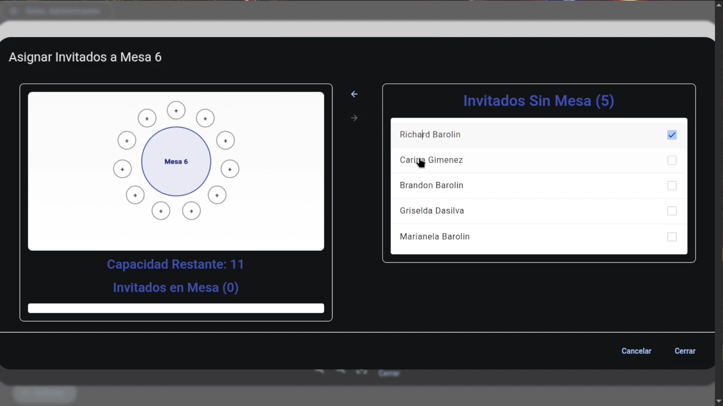Check the Brandon Barolin checkbox

pyautogui.click(x=672, y=186)
